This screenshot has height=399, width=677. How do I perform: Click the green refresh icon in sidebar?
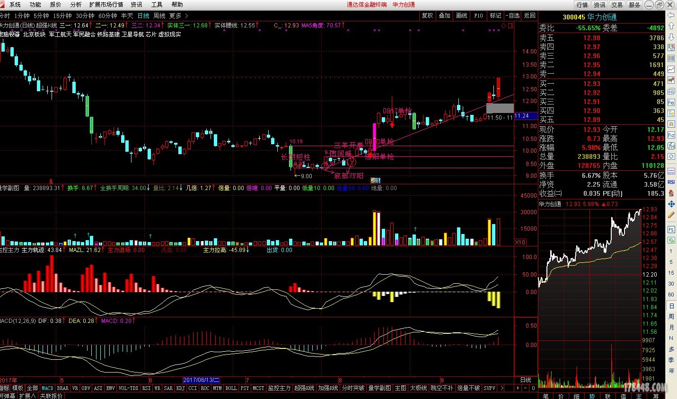[671, 241]
